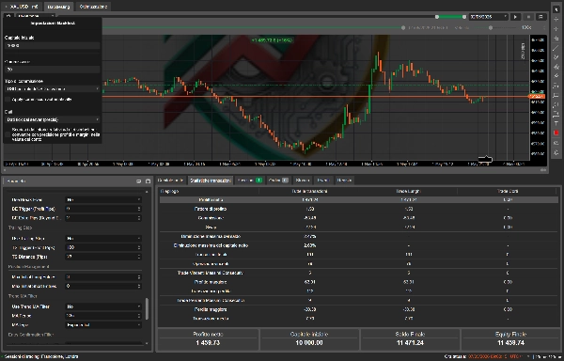Adjust BE Trigger stepper arrows
Screen dimensions: 564x361
click(139, 209)
